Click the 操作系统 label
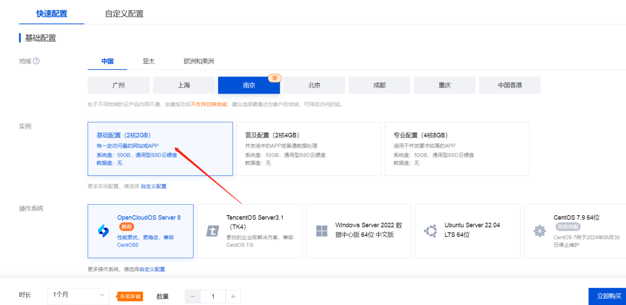This screenshot has width=626, height=305. [x=31, y=209]
